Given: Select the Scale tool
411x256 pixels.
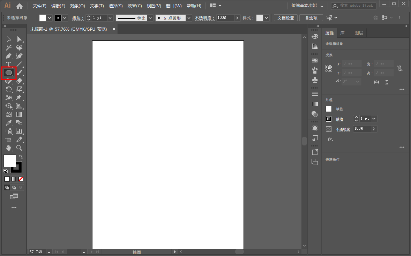Looking at the screenshot, I should coord(19,89).
